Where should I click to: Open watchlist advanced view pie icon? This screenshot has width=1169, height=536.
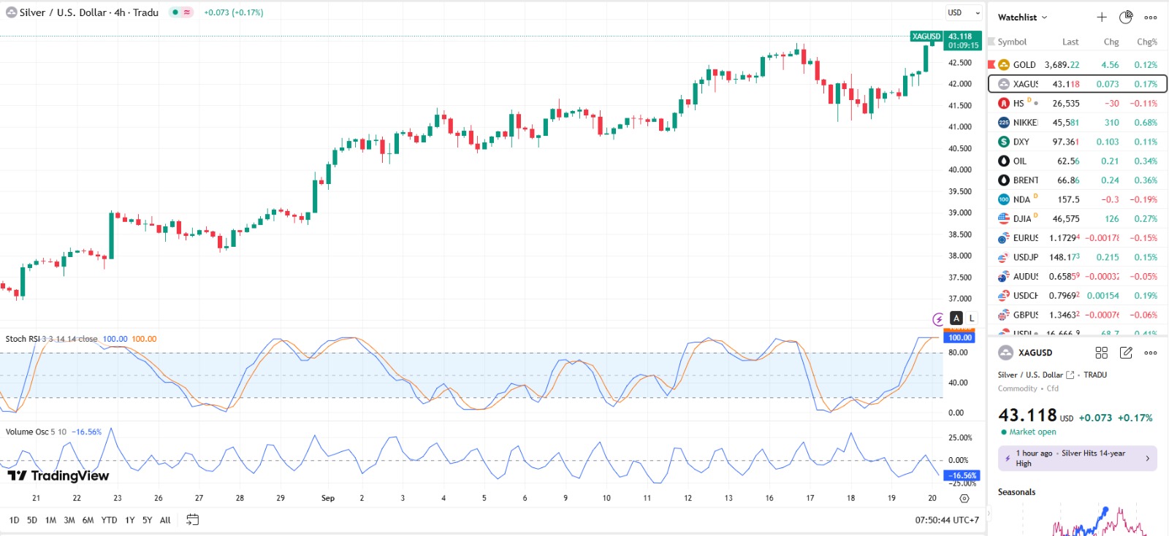[x=1126, y=17]
